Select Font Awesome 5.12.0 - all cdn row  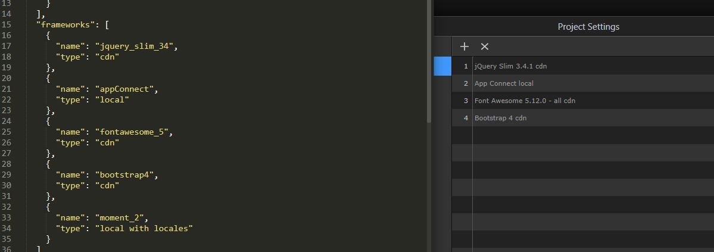(583, 101)
